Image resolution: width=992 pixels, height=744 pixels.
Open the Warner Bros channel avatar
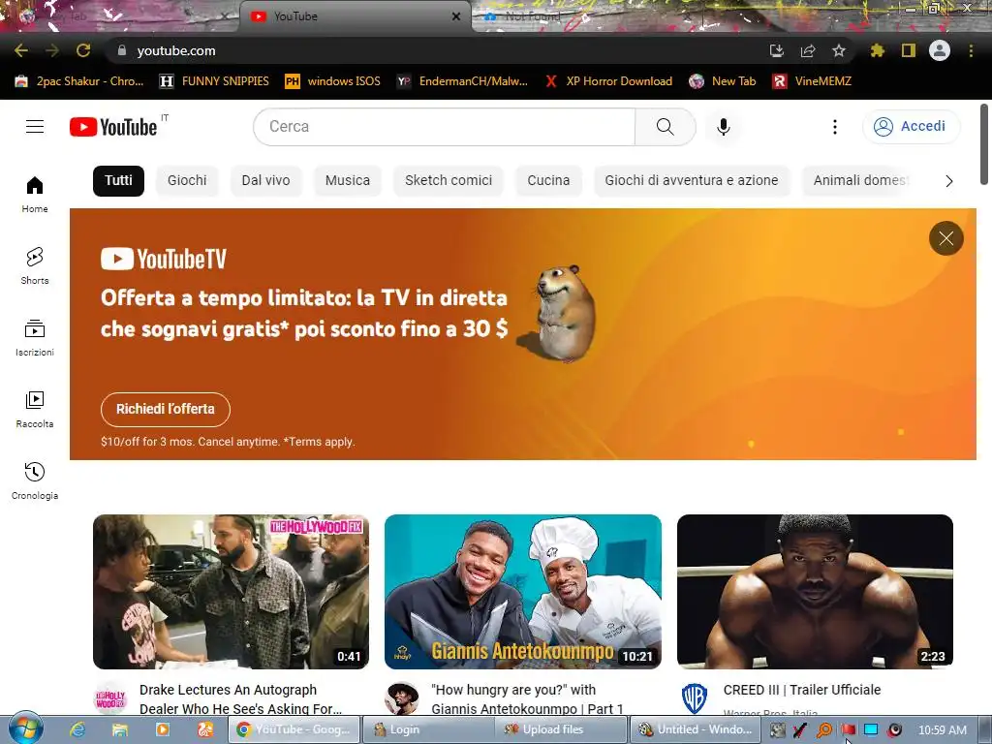(694, 698)
